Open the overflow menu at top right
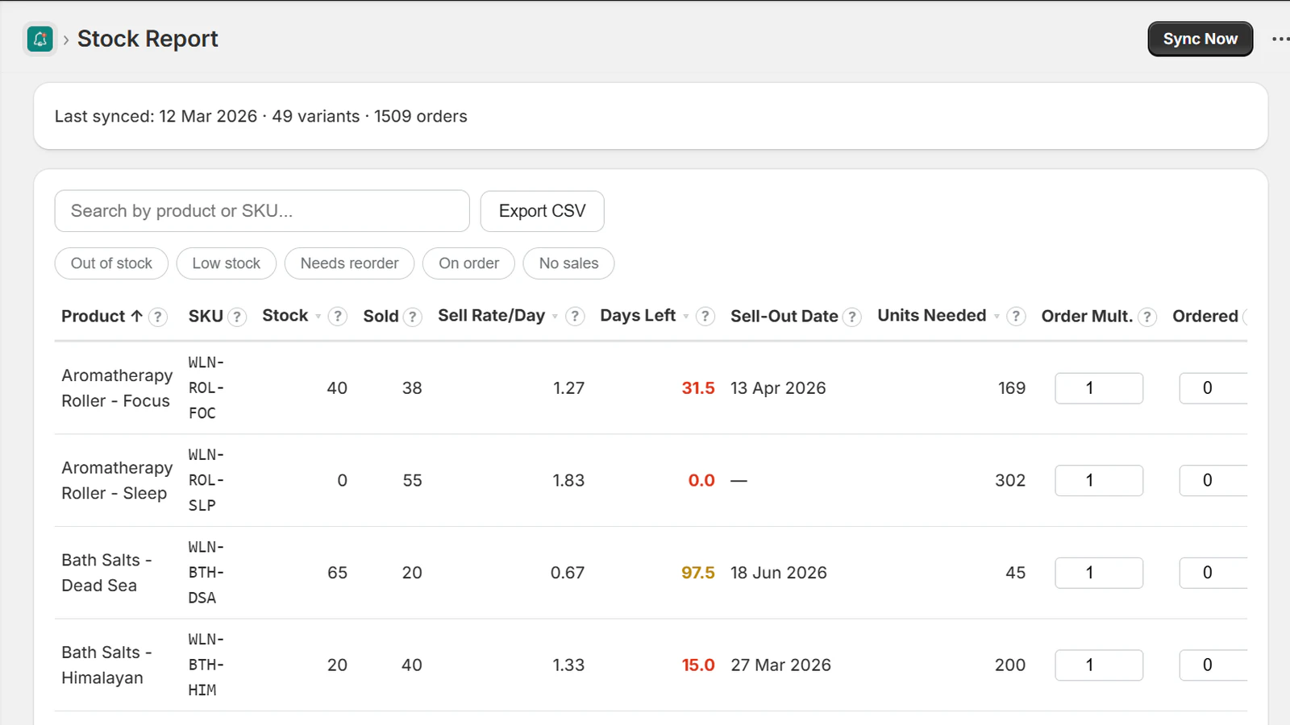Image resolution: width=1290 pixels, height=725 pixels. (1281, 39)
